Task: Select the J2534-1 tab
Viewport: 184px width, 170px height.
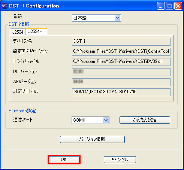Action: pos(36,31)
